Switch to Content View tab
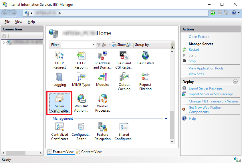This screenshot has width=242, height=163. [89, 152]
